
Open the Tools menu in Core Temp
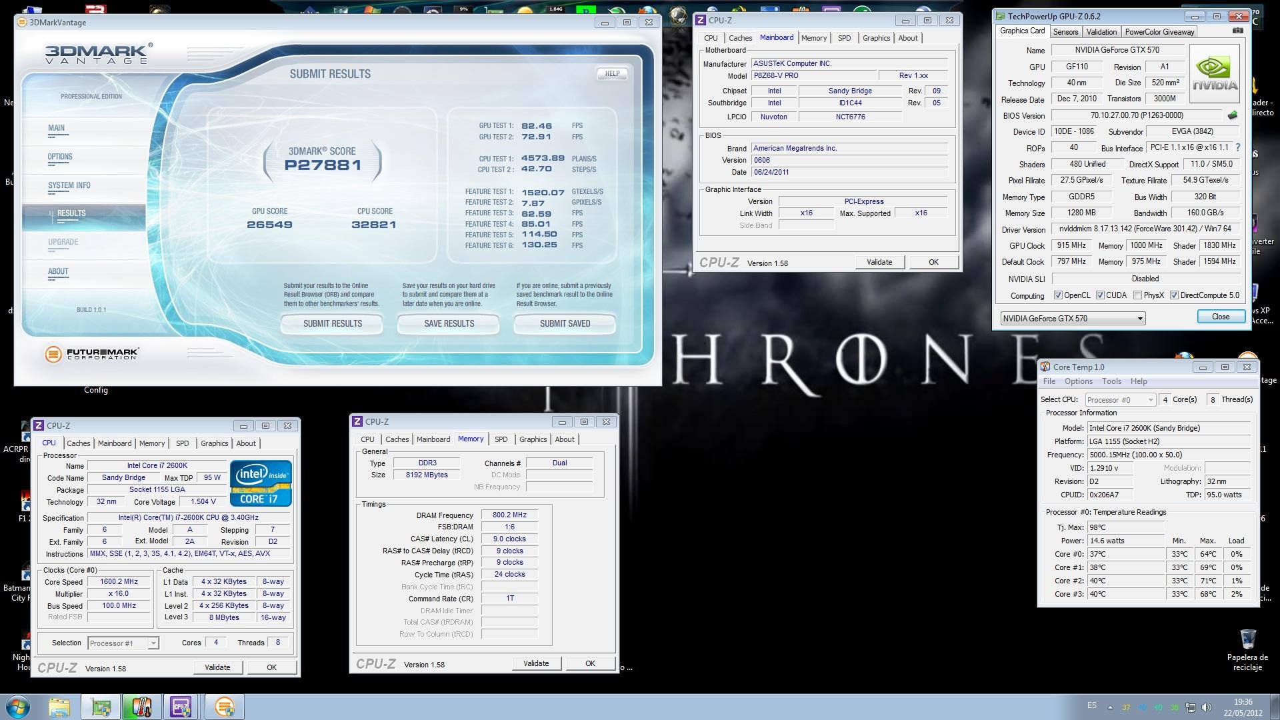point(1111,381)
